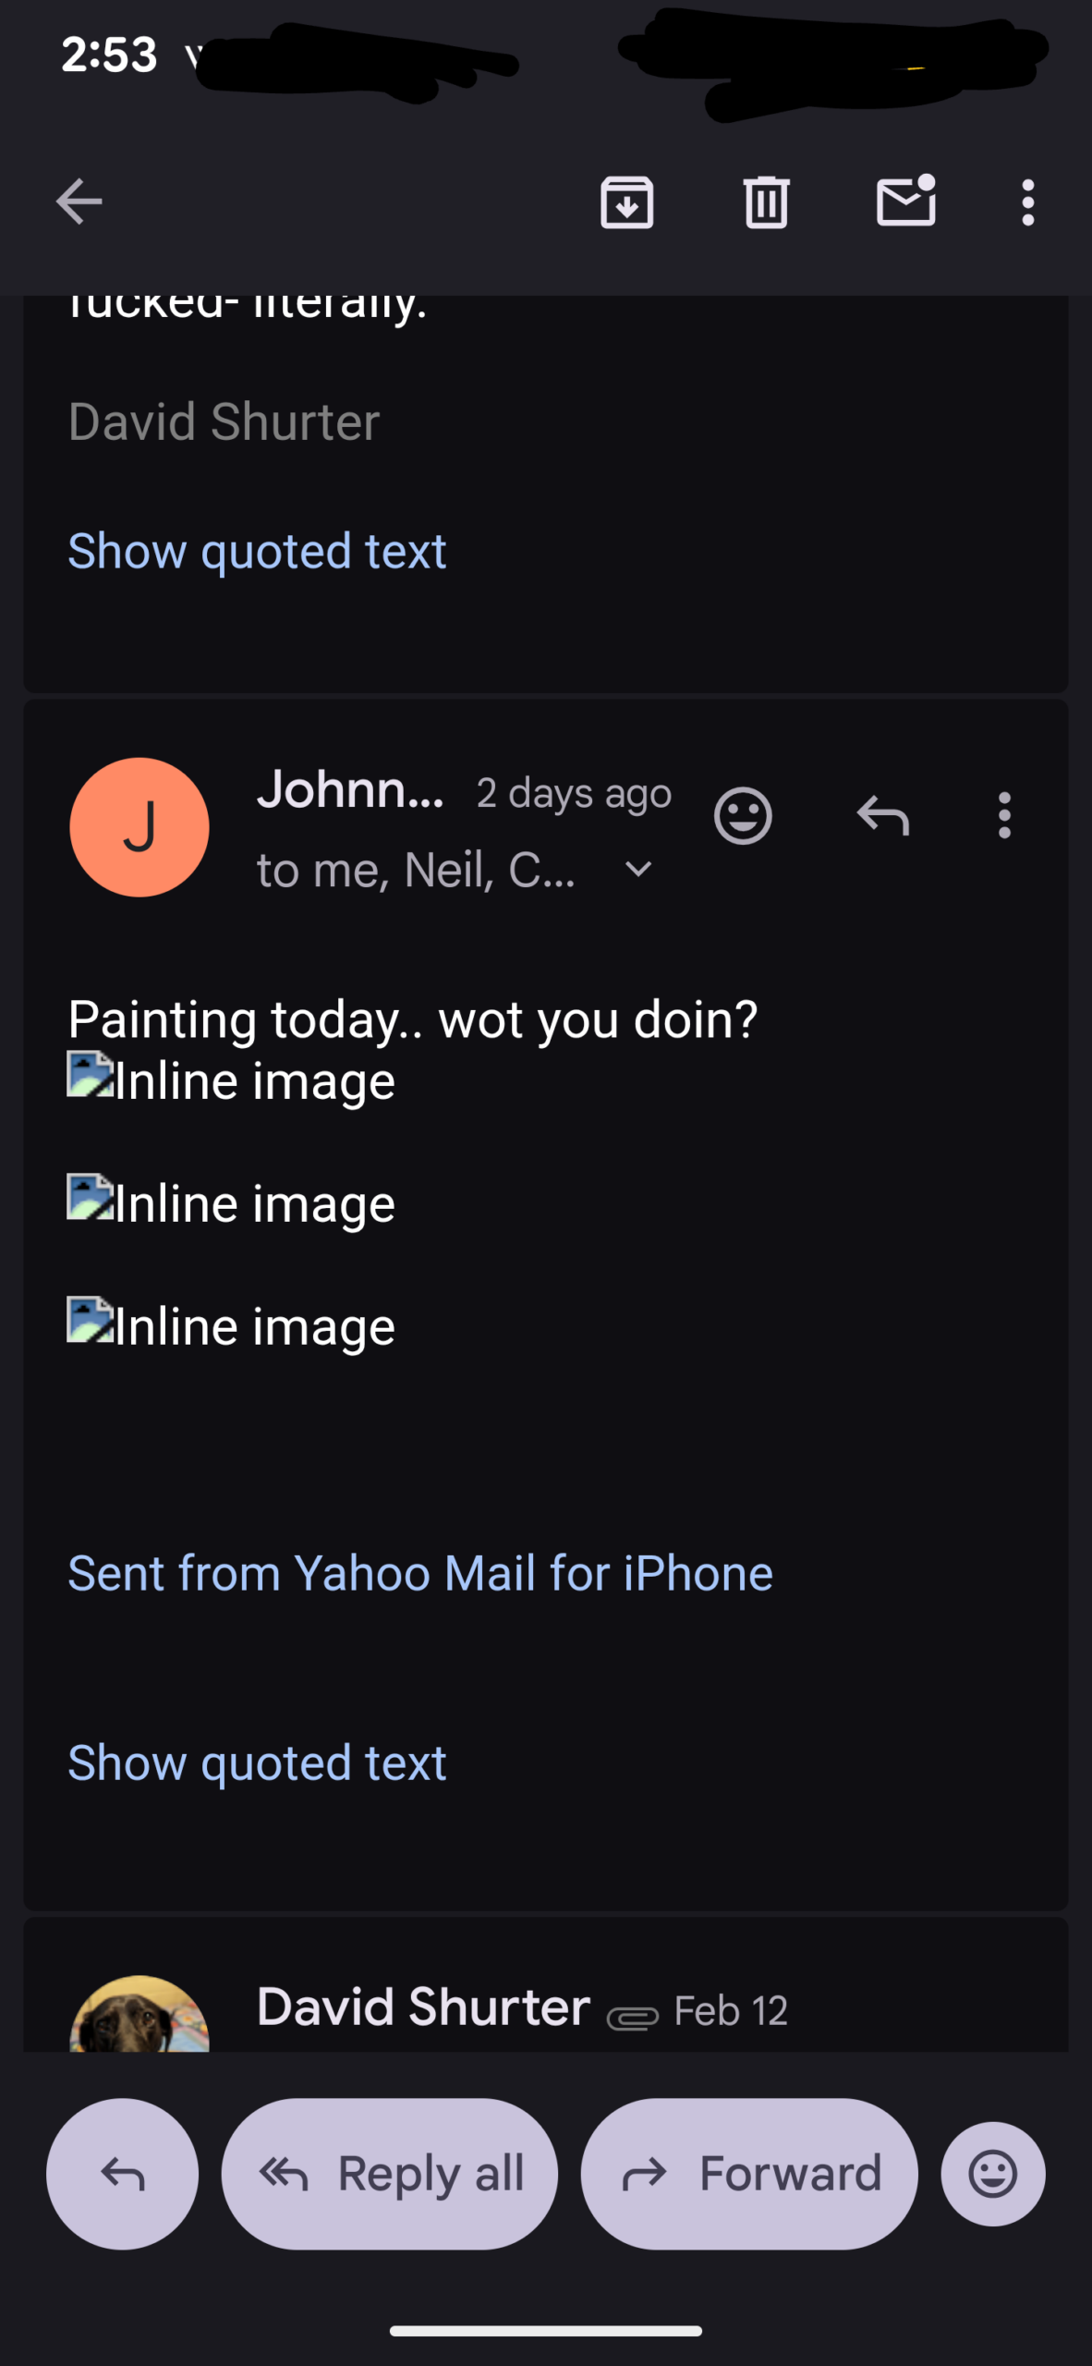
Task: Delete the conversation with trash icon
Action: pyautogui.click(x=766, y=201)
